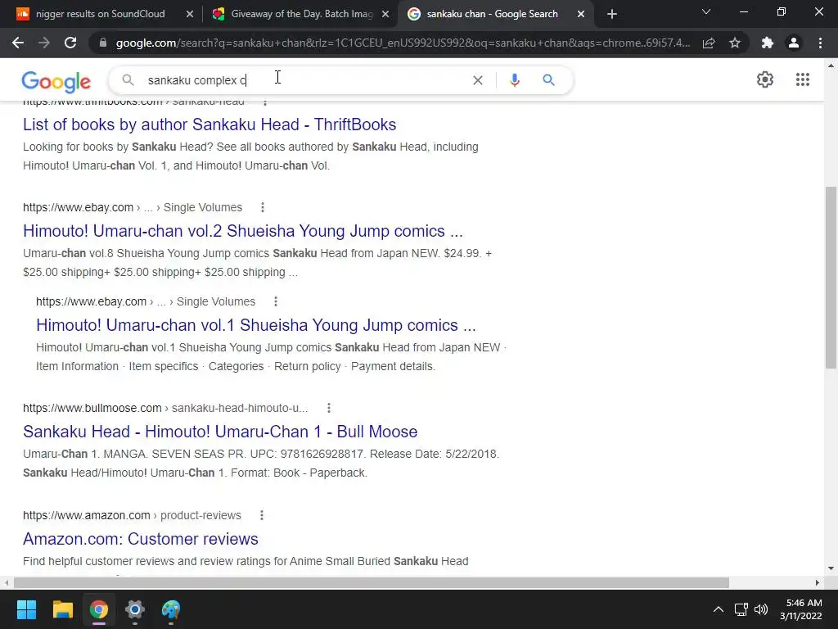Open more options for the ThriftBooks result
838x629 pixels.
tap(265, 102)
